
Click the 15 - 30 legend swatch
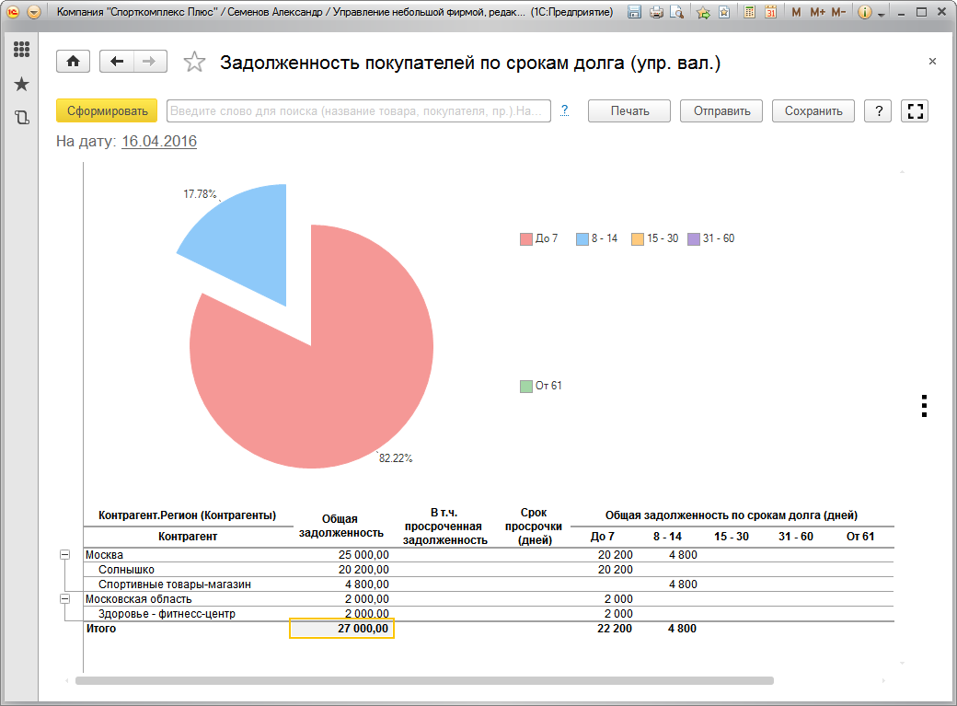click(638, 238)
